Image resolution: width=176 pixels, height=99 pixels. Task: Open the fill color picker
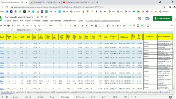click(92, 26)
